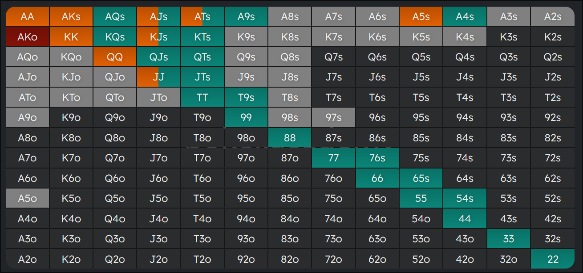Select the 76s suited connector cell

[377, 158]
